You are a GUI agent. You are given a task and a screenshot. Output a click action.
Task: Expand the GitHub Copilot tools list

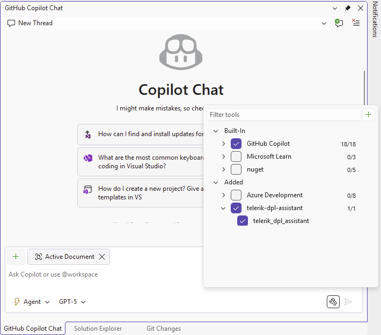[224, 144]
